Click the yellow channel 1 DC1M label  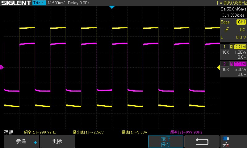coord(240,47)
